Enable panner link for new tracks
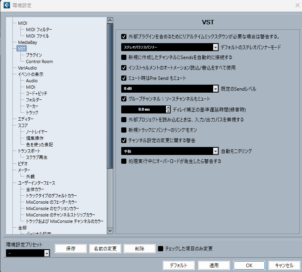302x272 pixels. [x=124, y=130]
